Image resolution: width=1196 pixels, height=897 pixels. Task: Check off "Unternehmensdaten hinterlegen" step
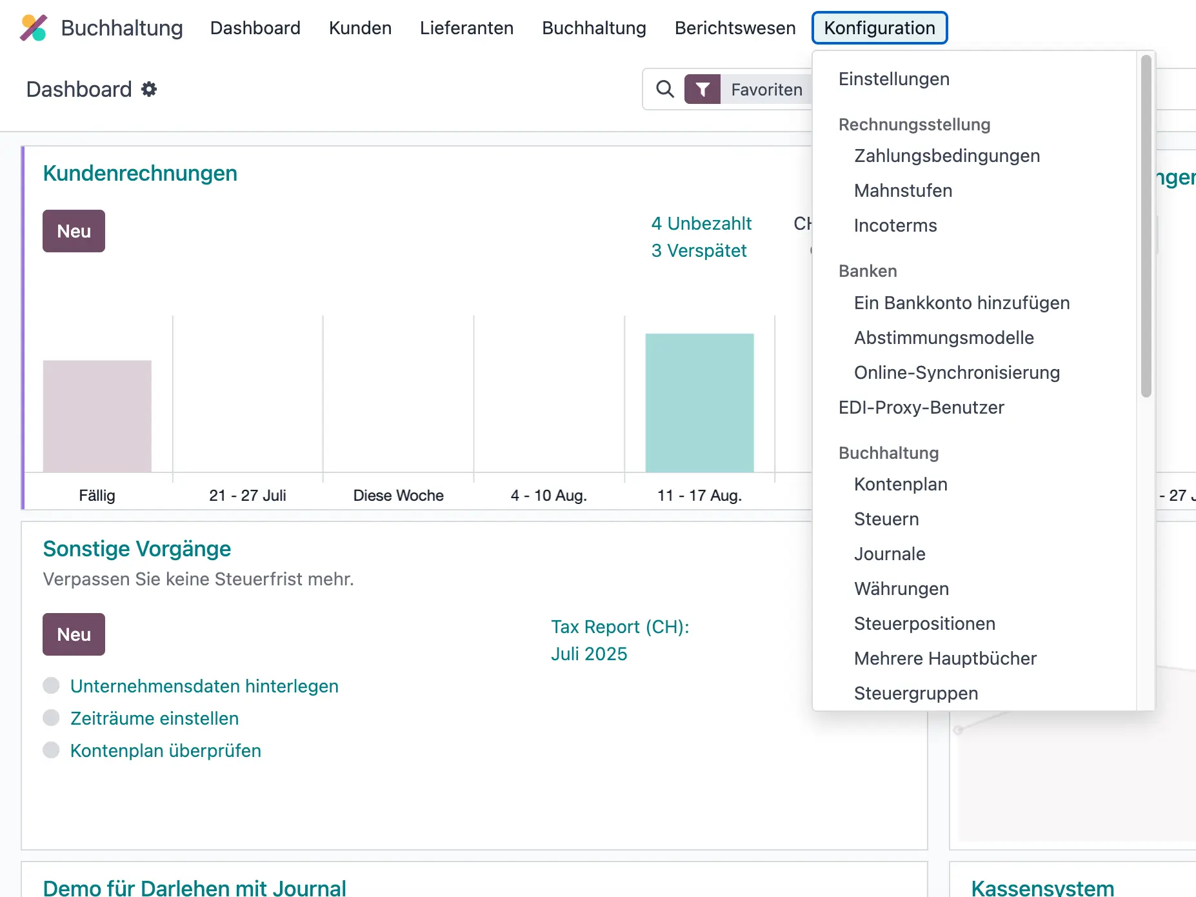[x=52, y=686]
